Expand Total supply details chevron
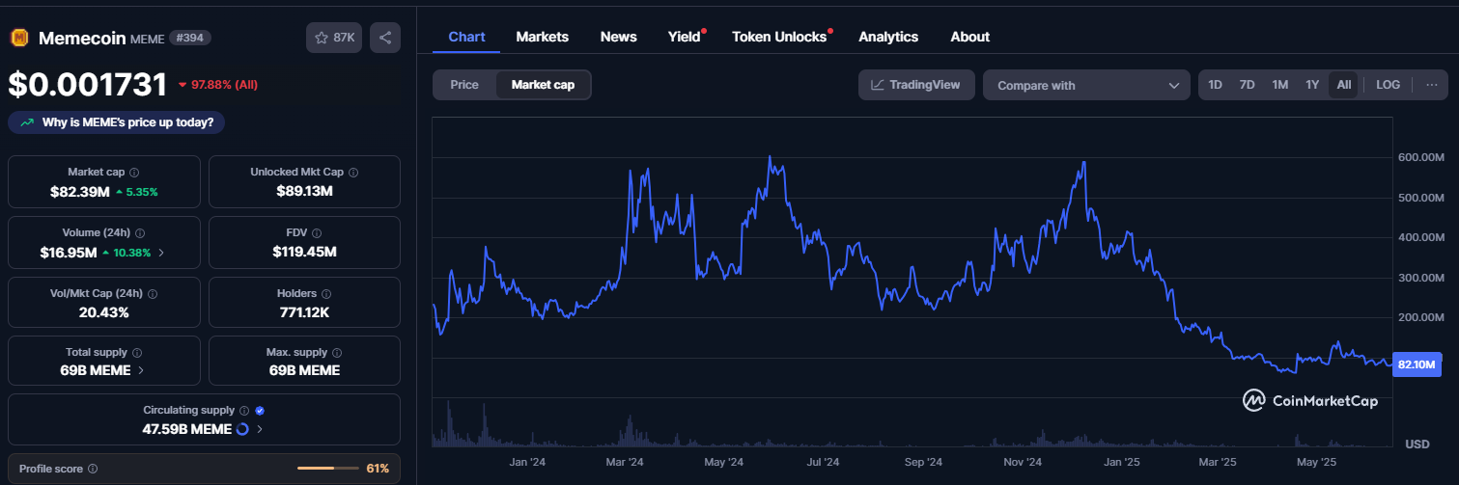 tap(142, 369)
